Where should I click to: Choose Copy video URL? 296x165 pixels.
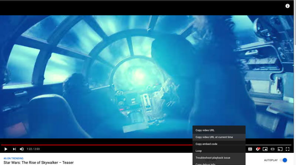click(x=219, y=130)
